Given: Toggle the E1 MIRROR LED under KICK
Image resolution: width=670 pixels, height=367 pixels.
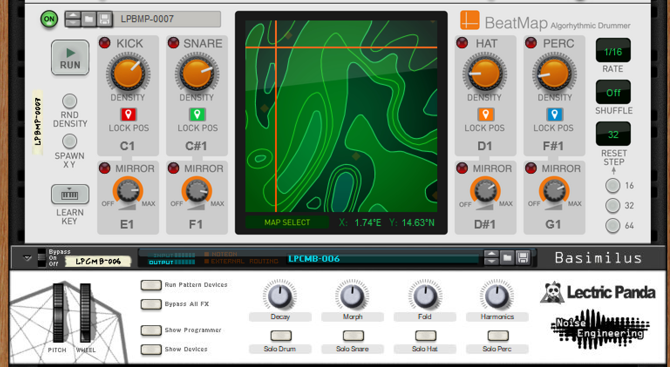Looking at the screenshot, I should (105, 168).
